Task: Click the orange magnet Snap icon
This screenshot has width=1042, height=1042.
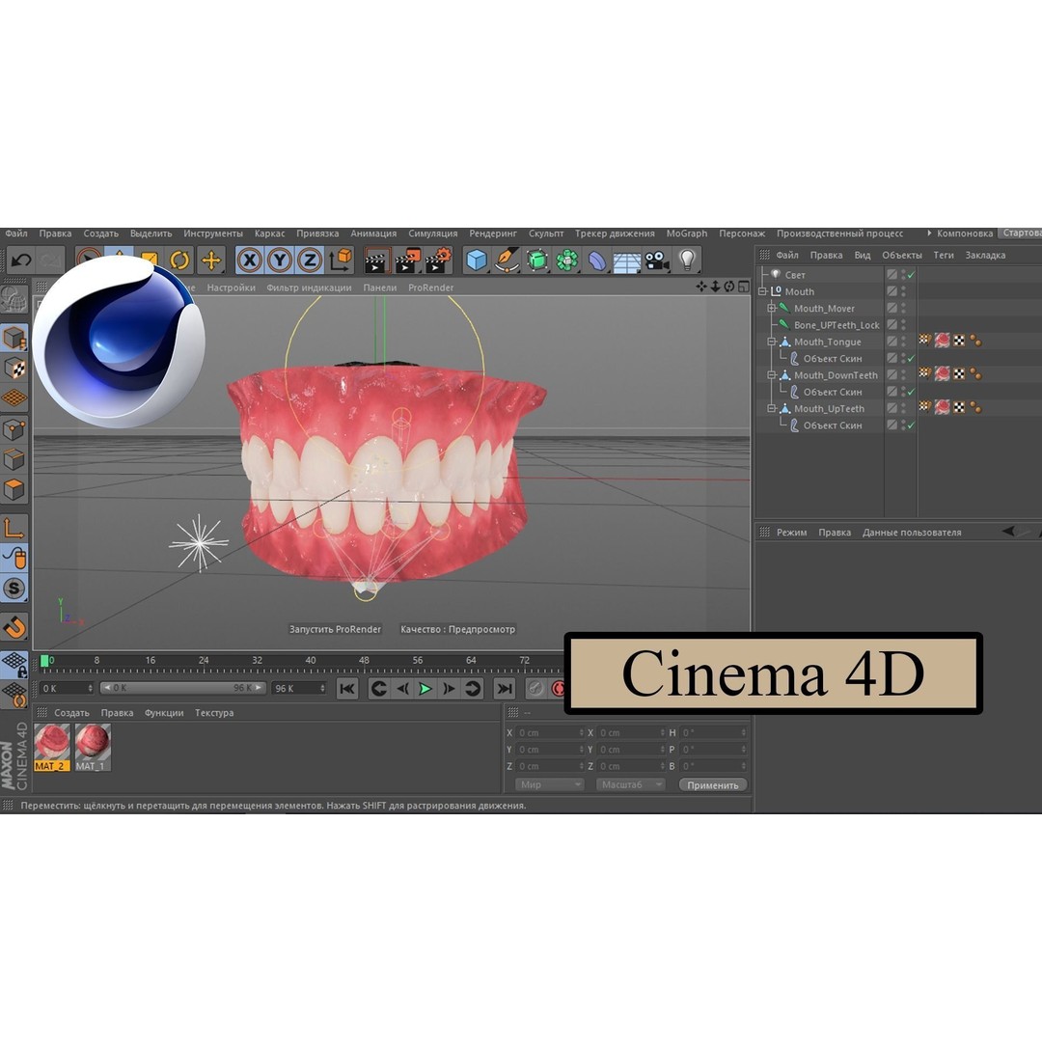Action: coord(14,626)
